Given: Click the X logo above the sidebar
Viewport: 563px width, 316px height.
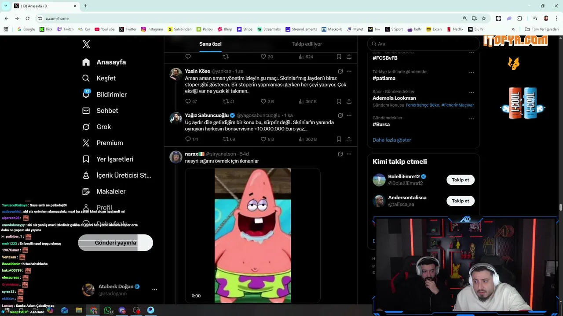Looking at the screenshot, I should (86, 44).
